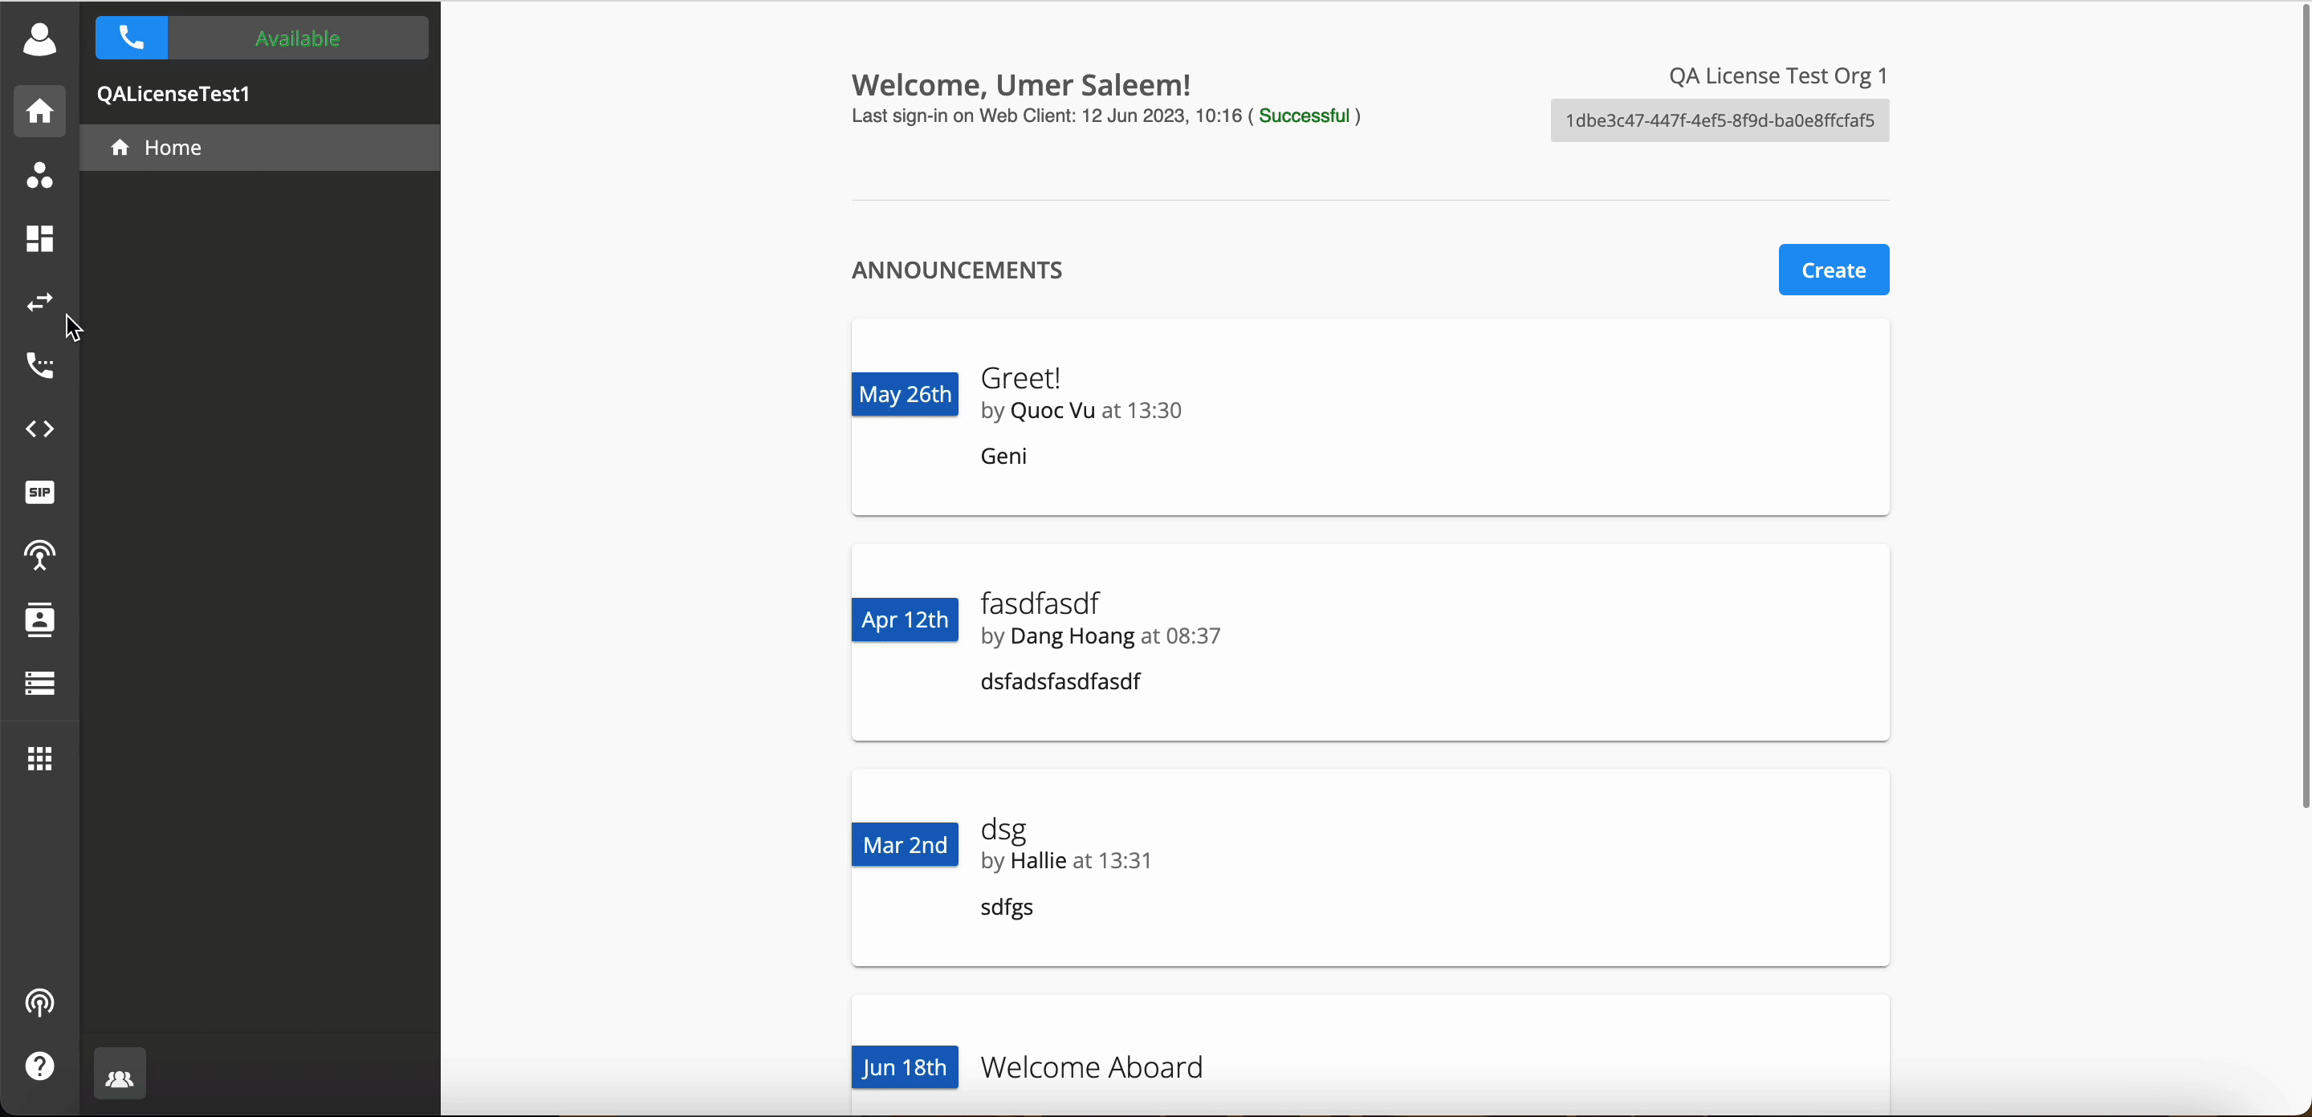This screenshot has width=2312, height=1117.
Task: Click the QALicenseTest1 organization name
Action: tap(174, 93)
